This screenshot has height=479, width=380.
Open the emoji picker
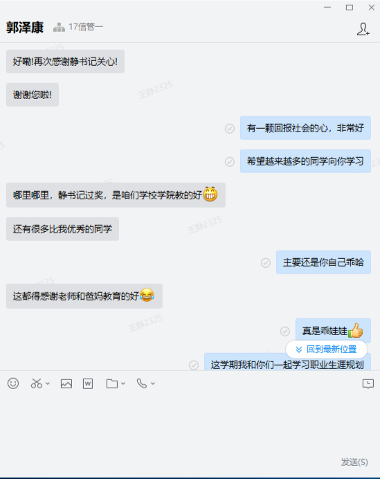pos(13,383)
